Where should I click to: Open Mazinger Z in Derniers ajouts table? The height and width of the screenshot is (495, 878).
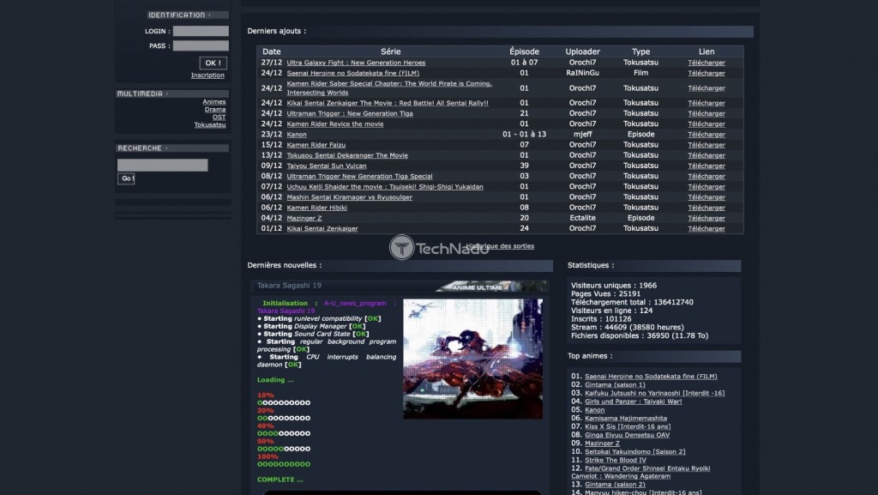pos(304,218)
